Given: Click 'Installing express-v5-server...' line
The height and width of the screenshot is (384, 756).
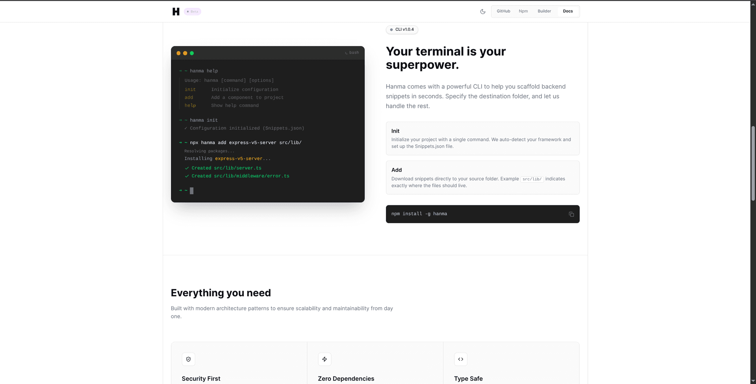Looking at the screenshot, I should click(x=228, y=159).
